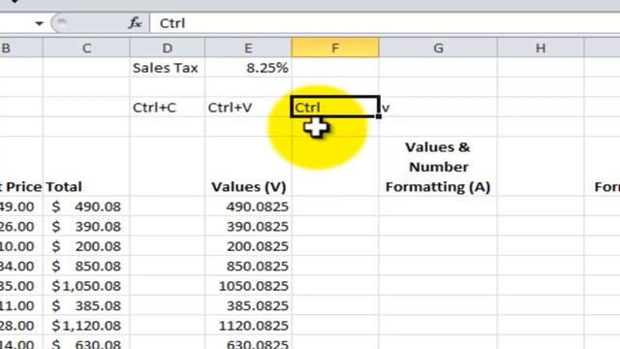Select the $1,120.08 total cell
620x349 pixels.
tap(86, 325)
